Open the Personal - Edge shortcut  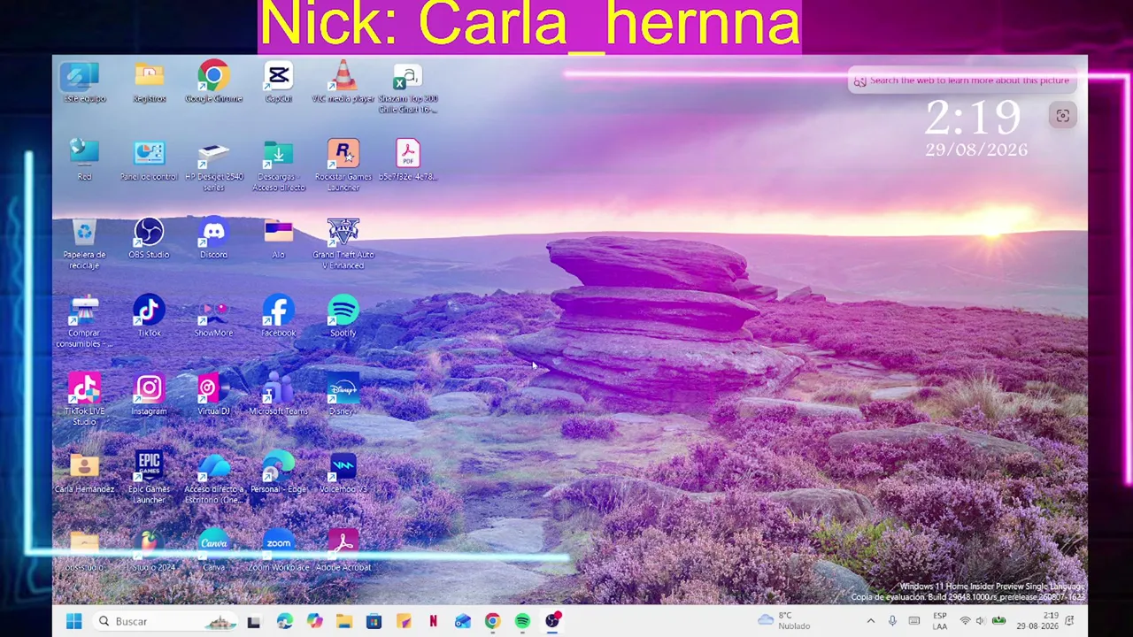(x=278, y=472)
